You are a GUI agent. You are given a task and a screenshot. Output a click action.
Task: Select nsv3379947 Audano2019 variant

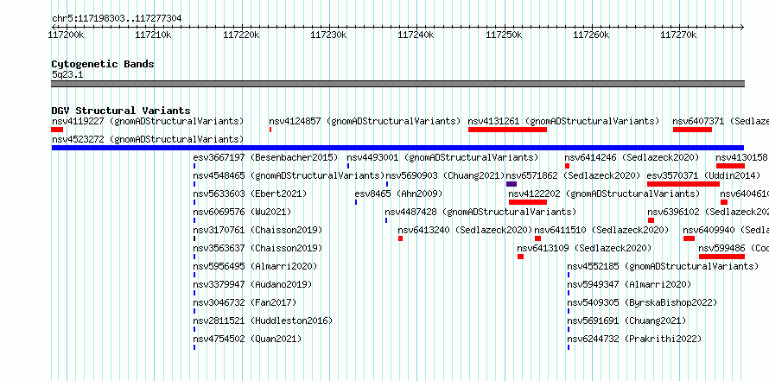pyautogui.click(x=252, y=284)
